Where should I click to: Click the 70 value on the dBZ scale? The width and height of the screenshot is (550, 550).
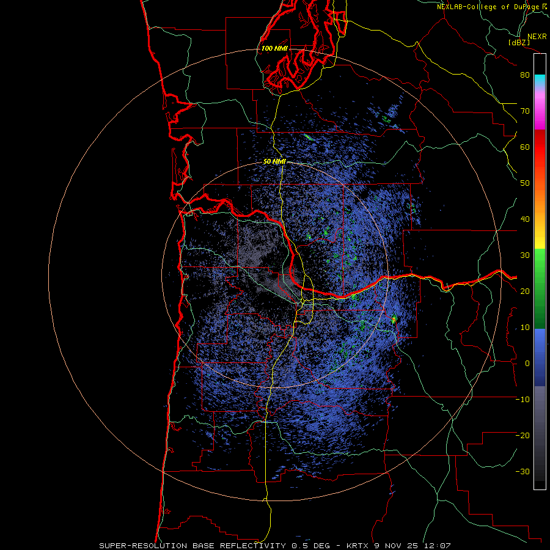525,111
